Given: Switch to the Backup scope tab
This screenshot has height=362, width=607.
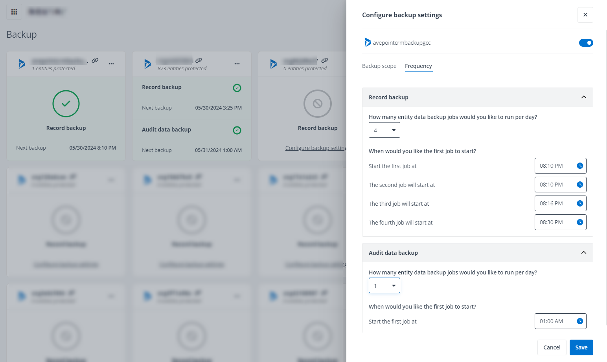Looking at the screenshot, I should (379, 66).
